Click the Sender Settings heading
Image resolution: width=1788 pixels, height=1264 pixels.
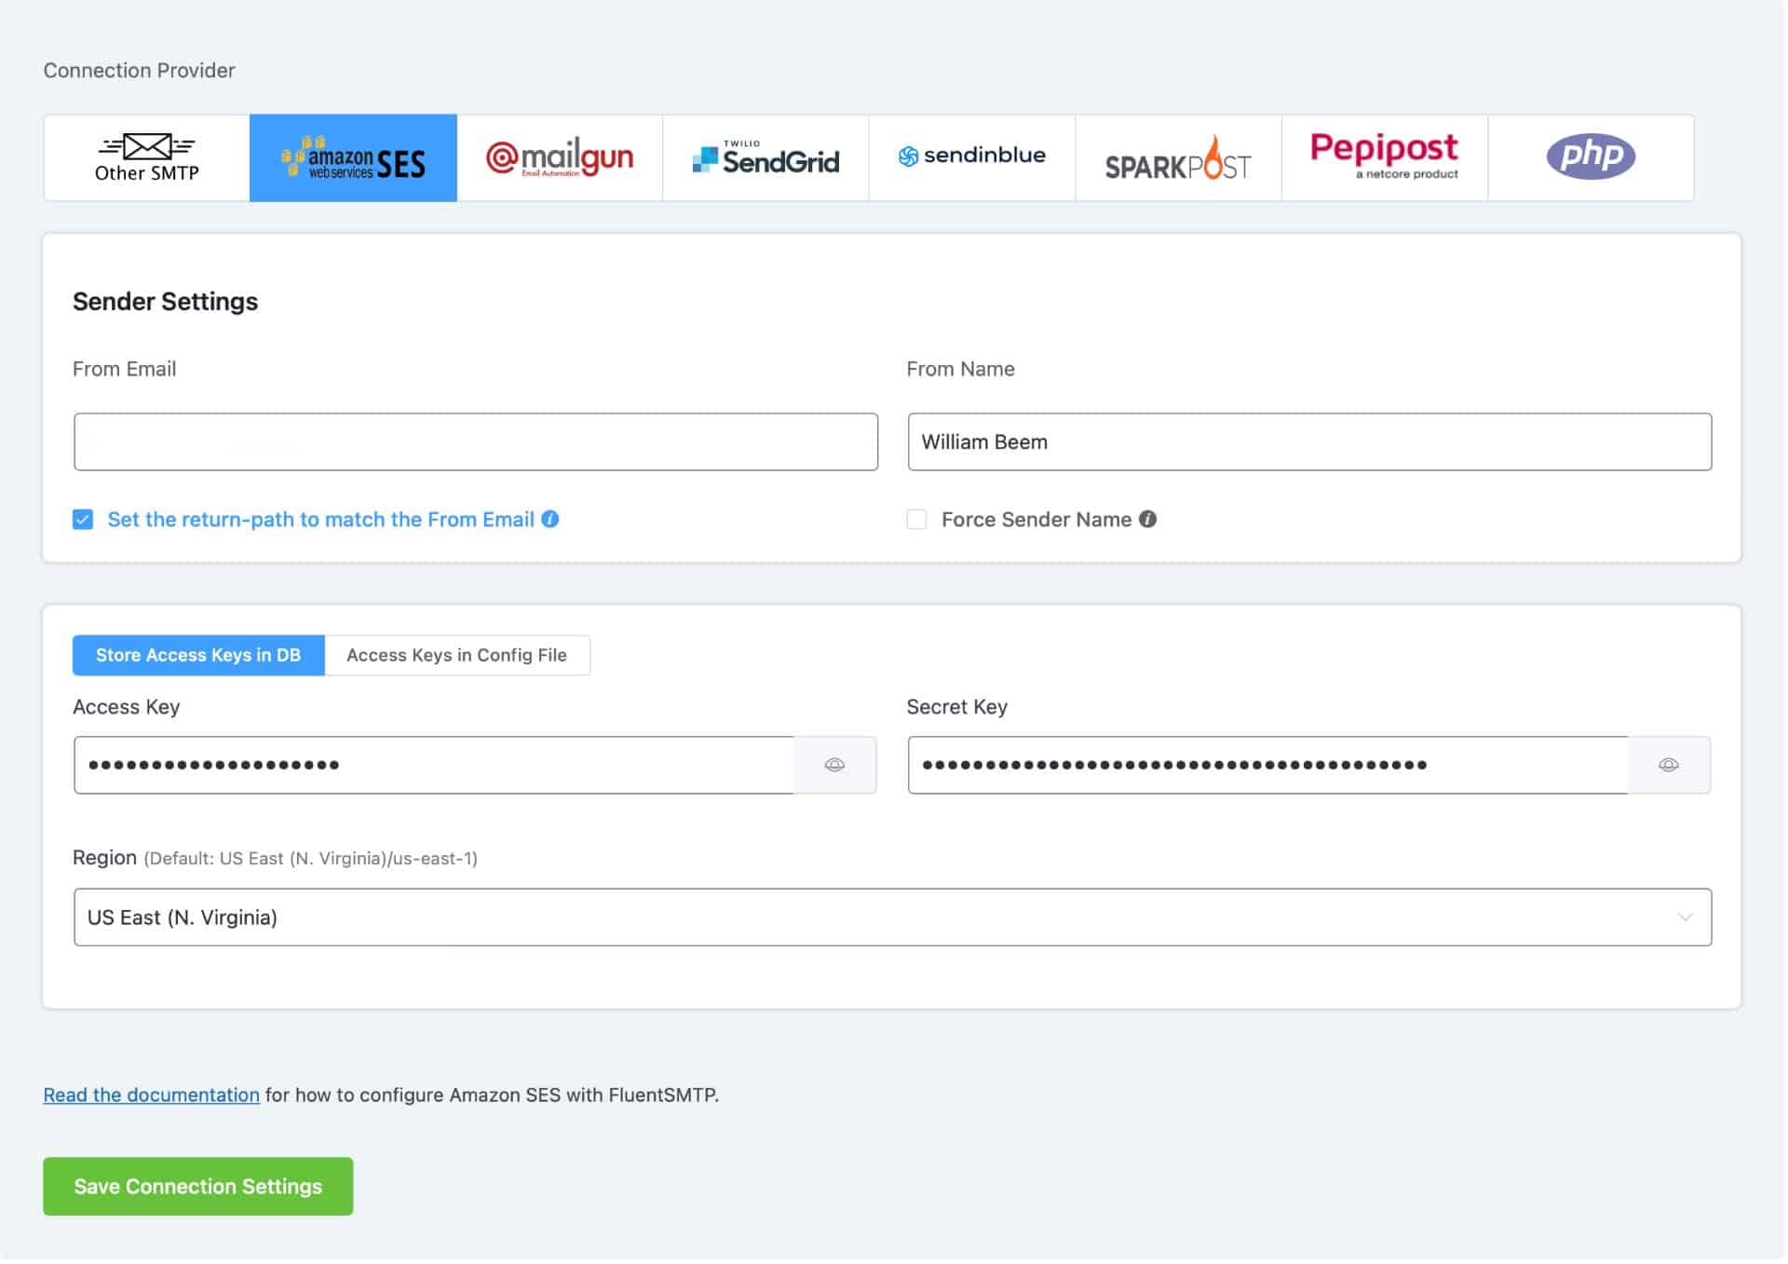[x=165, y=301]
